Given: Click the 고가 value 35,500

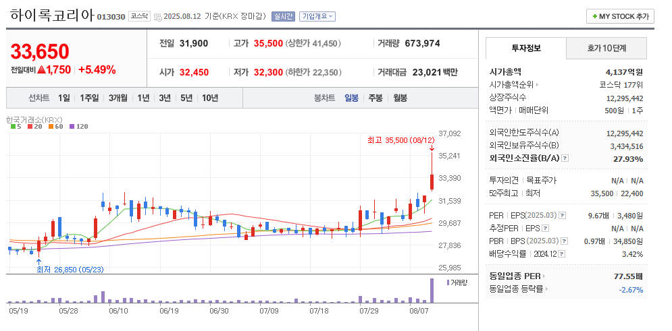Looking at the screenshot, I should (268, 43).
